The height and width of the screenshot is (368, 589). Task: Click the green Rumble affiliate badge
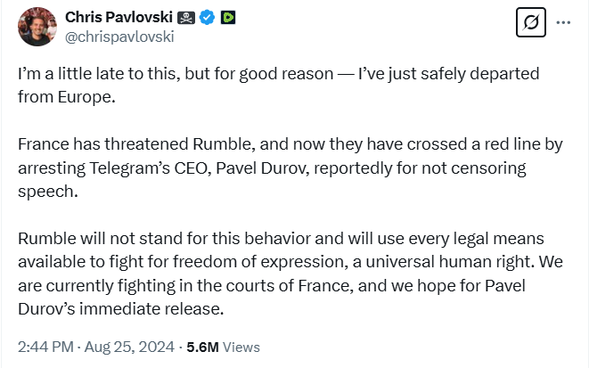point(228,17)
